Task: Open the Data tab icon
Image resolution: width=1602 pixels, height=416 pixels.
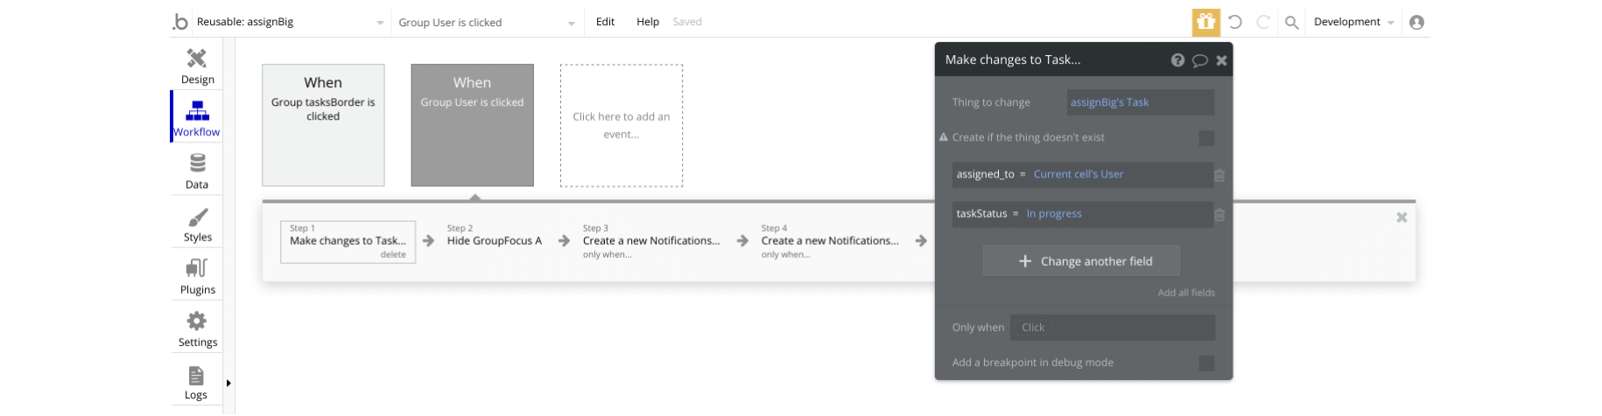Action: [x=197, y=170]
